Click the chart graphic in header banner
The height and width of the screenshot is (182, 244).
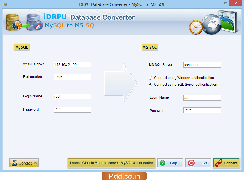[228, 22]
